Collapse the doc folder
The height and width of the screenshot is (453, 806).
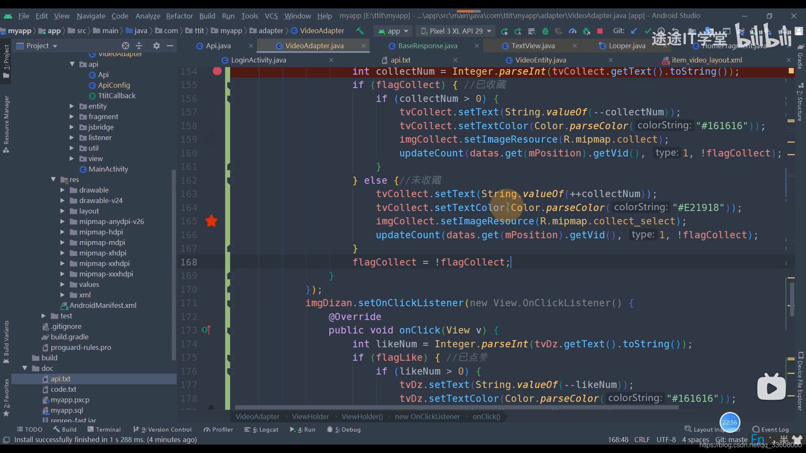(x=25, y=368)
